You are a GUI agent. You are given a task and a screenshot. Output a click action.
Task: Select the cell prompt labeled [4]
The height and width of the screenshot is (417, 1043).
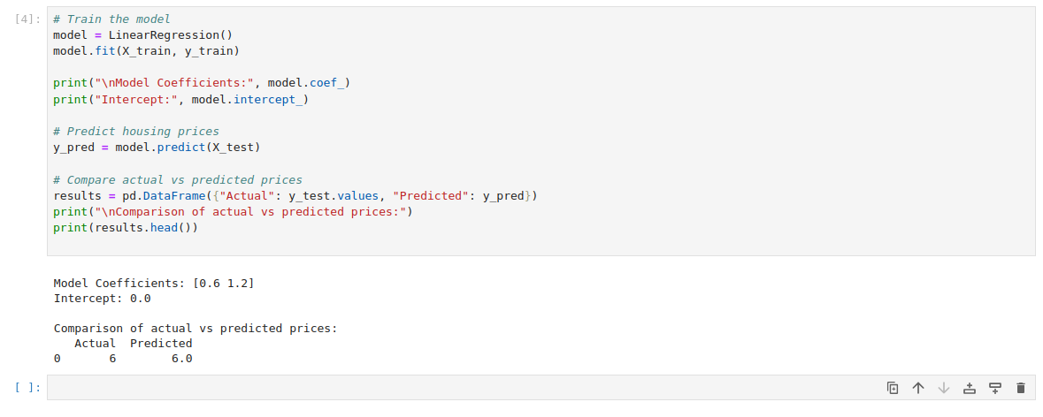tap(28, 19)
